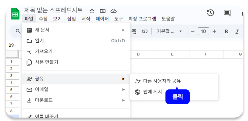Click the move to folder icon
The height and width of the screenshot is (121, 248).
tap(103, 11)
